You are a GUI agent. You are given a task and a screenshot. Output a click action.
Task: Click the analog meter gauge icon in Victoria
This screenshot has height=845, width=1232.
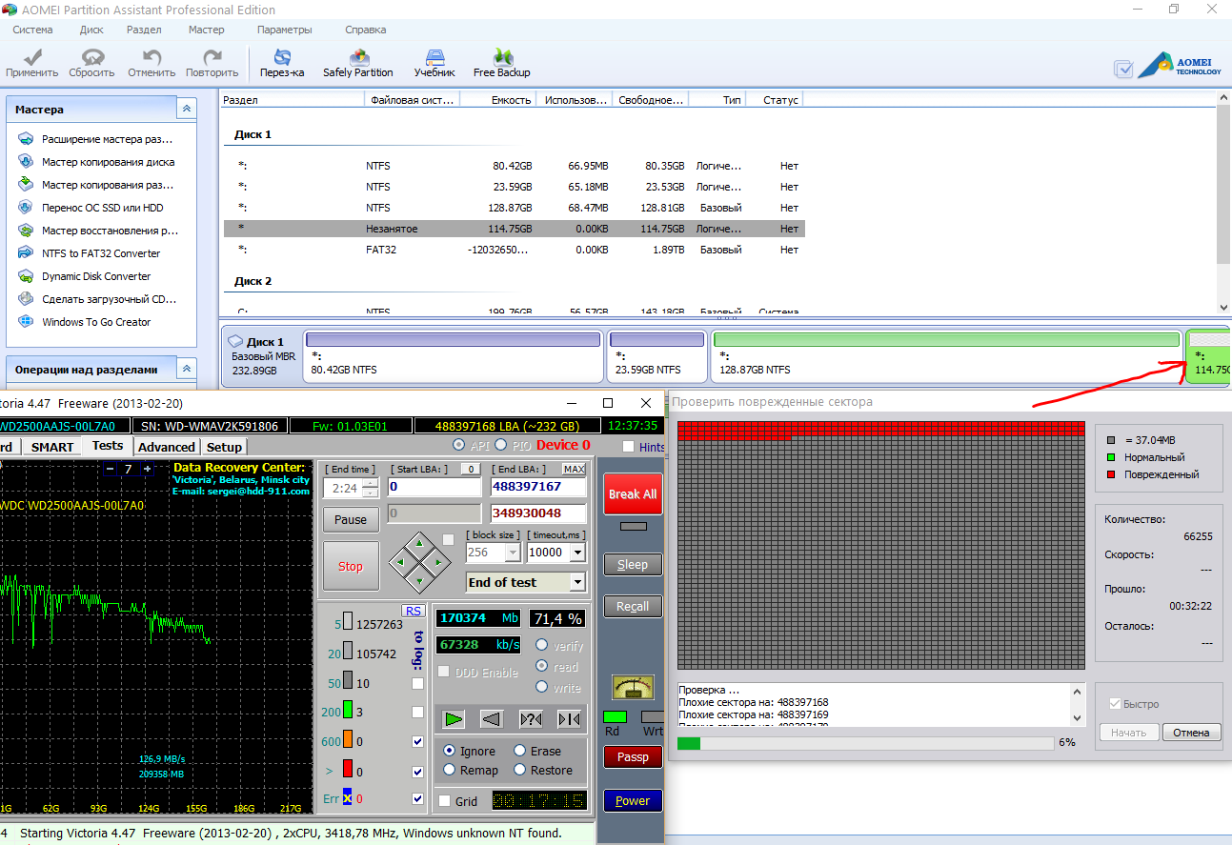[x=633, y=686]
